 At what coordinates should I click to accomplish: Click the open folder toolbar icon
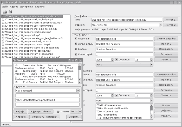tap(5, 12)
